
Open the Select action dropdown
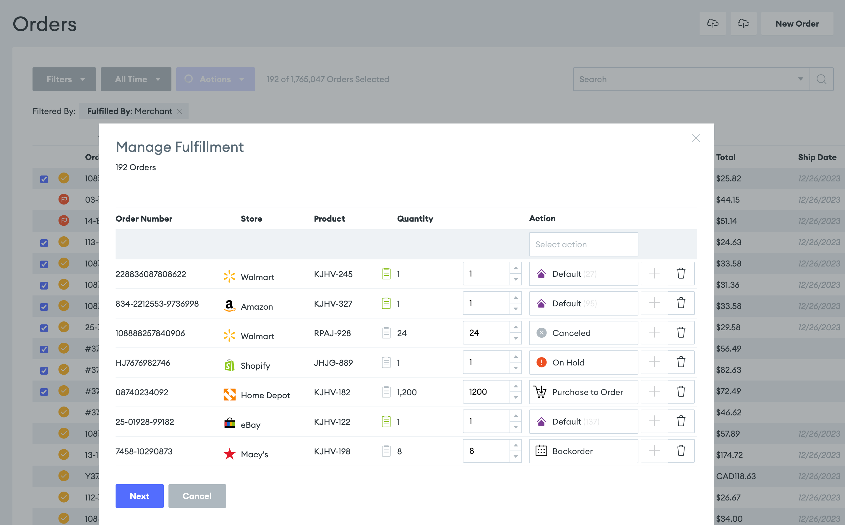pos(583,244)
